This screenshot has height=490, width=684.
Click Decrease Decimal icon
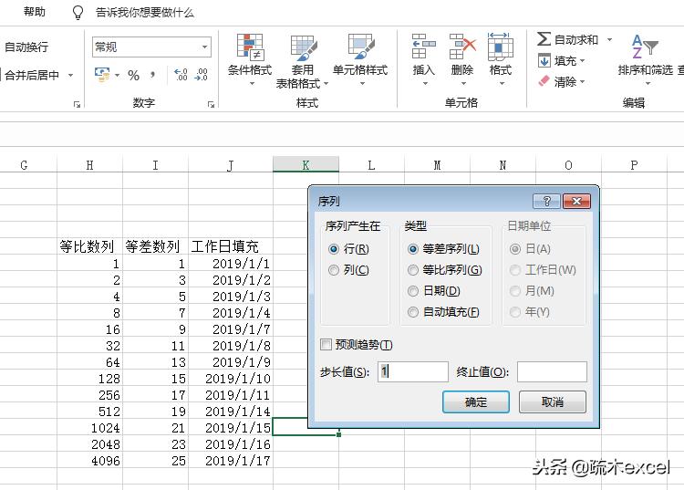[x=202, y=75]
